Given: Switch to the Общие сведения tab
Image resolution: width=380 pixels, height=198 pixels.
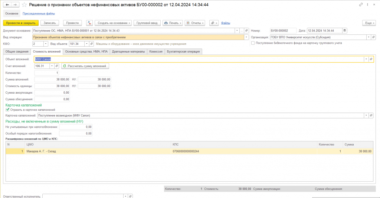Looking at the screenshot, I should coord(17,51).
